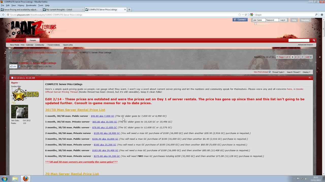Click the Facebook Like thumbs-up button
Viewport: 325px width, 182px height.
coord(13,66)
